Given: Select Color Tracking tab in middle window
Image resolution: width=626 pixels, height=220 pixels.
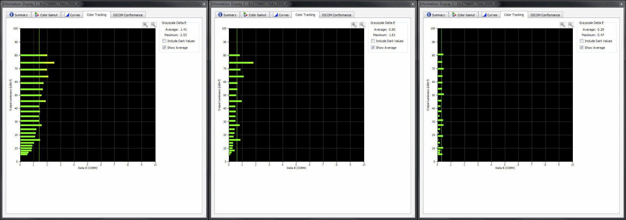Looking at the screenshot, I should (305, 15).
